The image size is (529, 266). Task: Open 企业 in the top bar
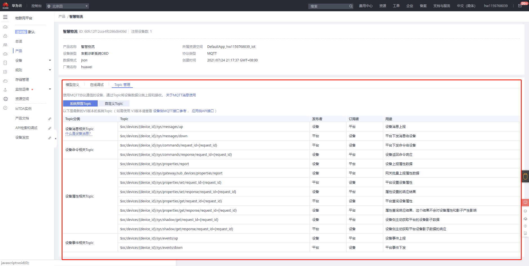click(410, 6)
